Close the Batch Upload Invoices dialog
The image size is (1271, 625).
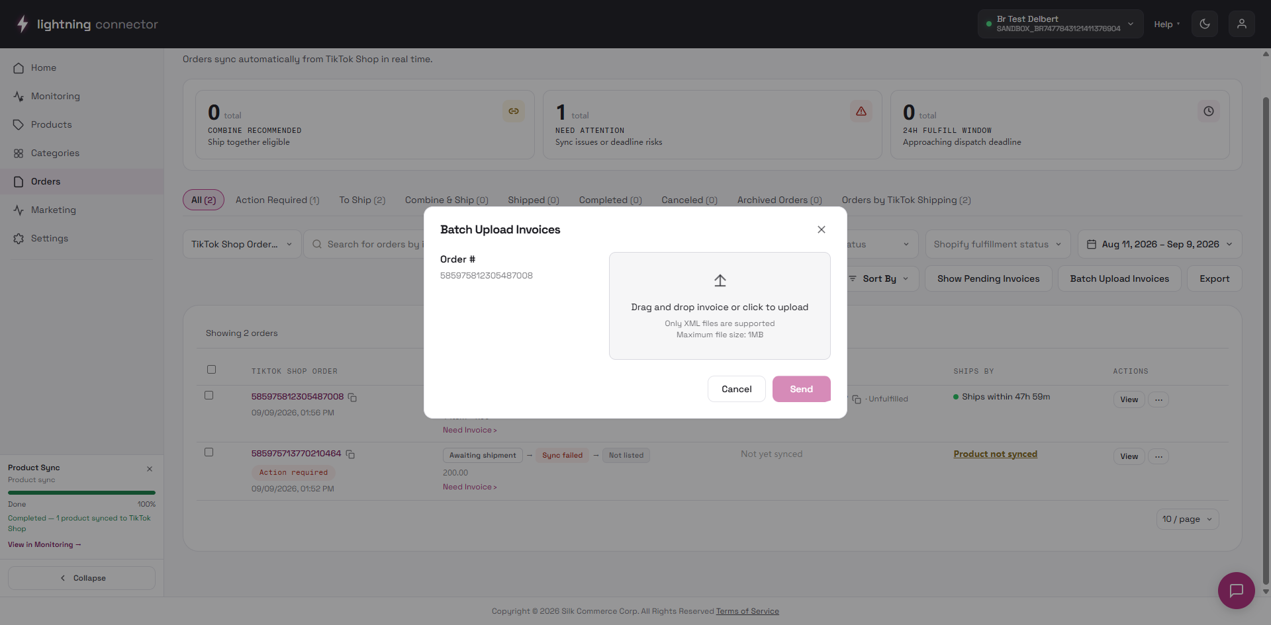[822, 229]
